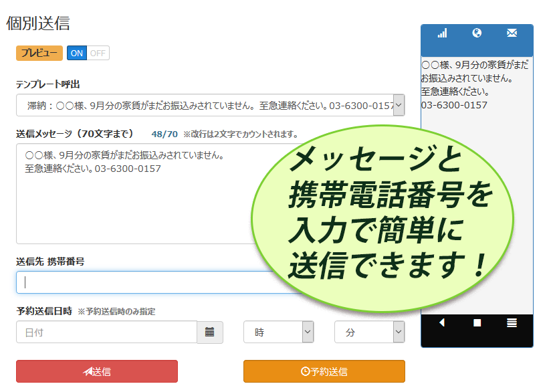The image size is (549, 388).
Task: Click the globe icon in phone preview
Action: [x=477, y=33]
